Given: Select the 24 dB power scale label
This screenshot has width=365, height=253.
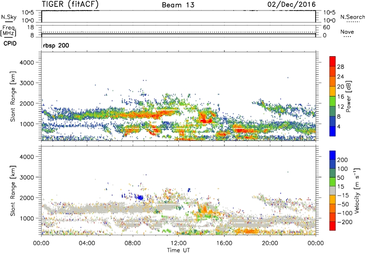Looking at the screenshot, I should point(340,77).
